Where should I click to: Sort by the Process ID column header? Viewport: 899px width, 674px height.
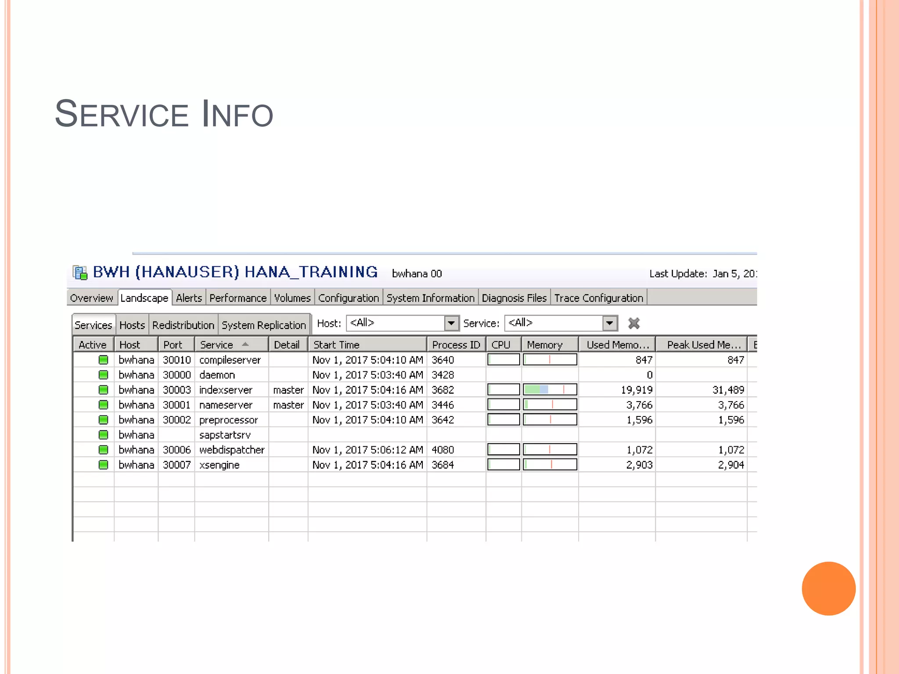point(456,345)
